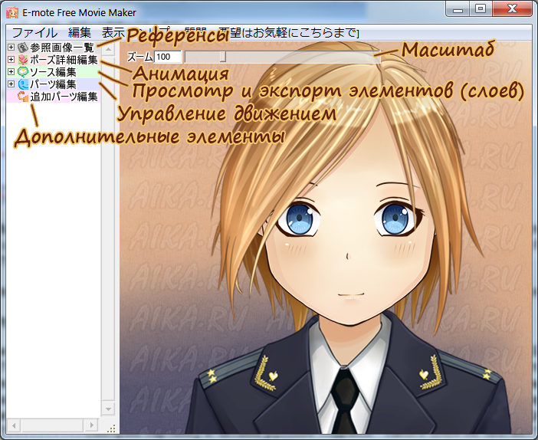Expand the 参照画像一覧 node
Image resolution: width=538 pixels, height=440 pixels.
coord(11,48)
